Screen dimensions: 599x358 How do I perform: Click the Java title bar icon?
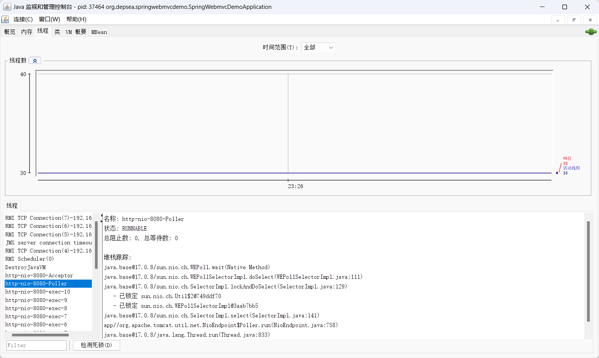click(x=7, y=7)
